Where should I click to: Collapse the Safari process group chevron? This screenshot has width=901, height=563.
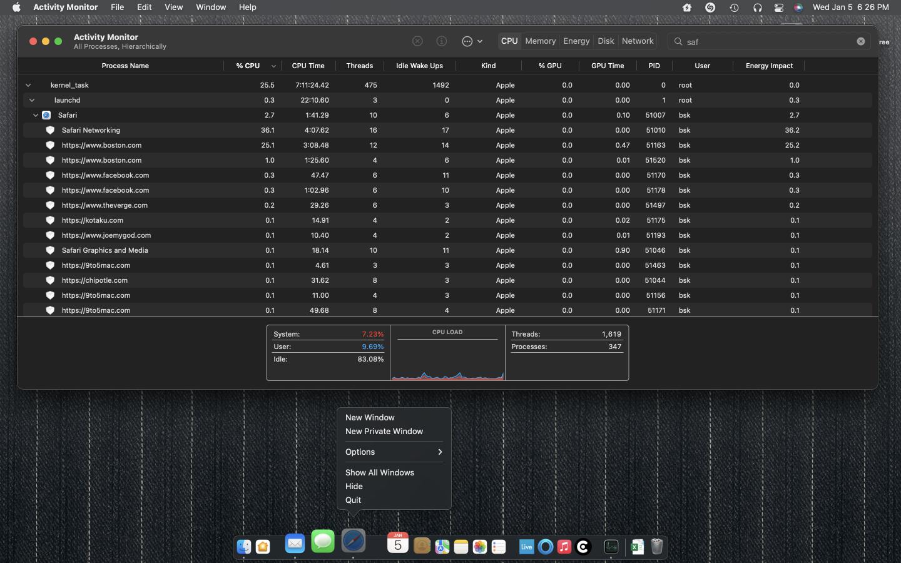[36, 115]
